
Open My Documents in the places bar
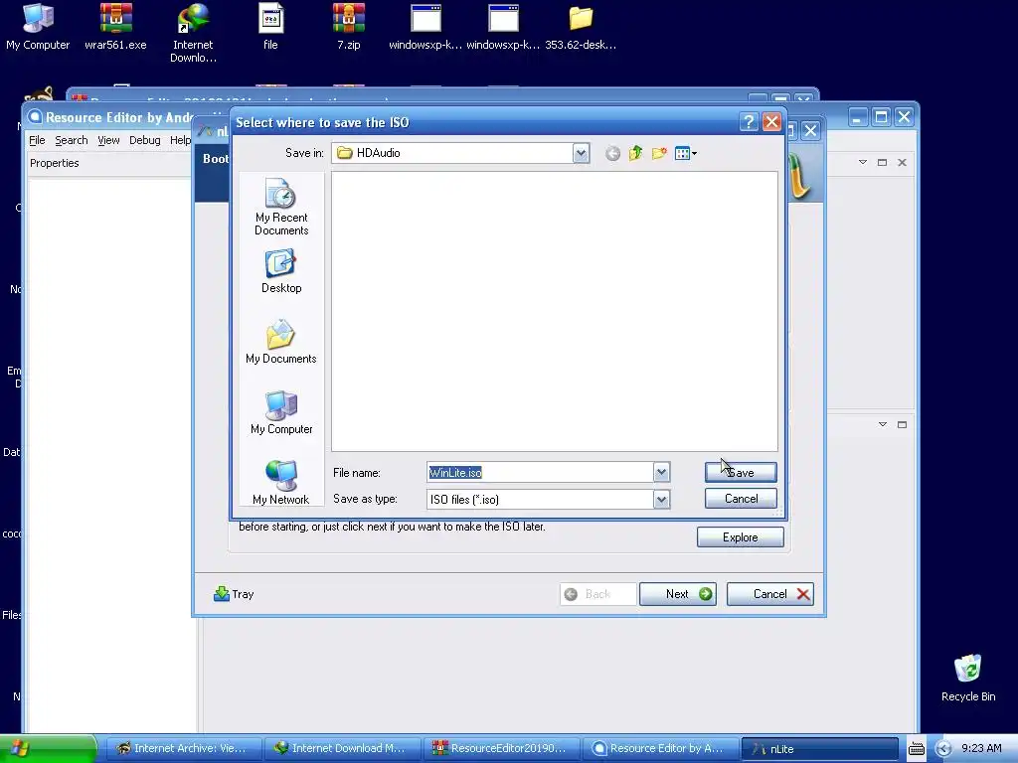(x=281, y=342)
